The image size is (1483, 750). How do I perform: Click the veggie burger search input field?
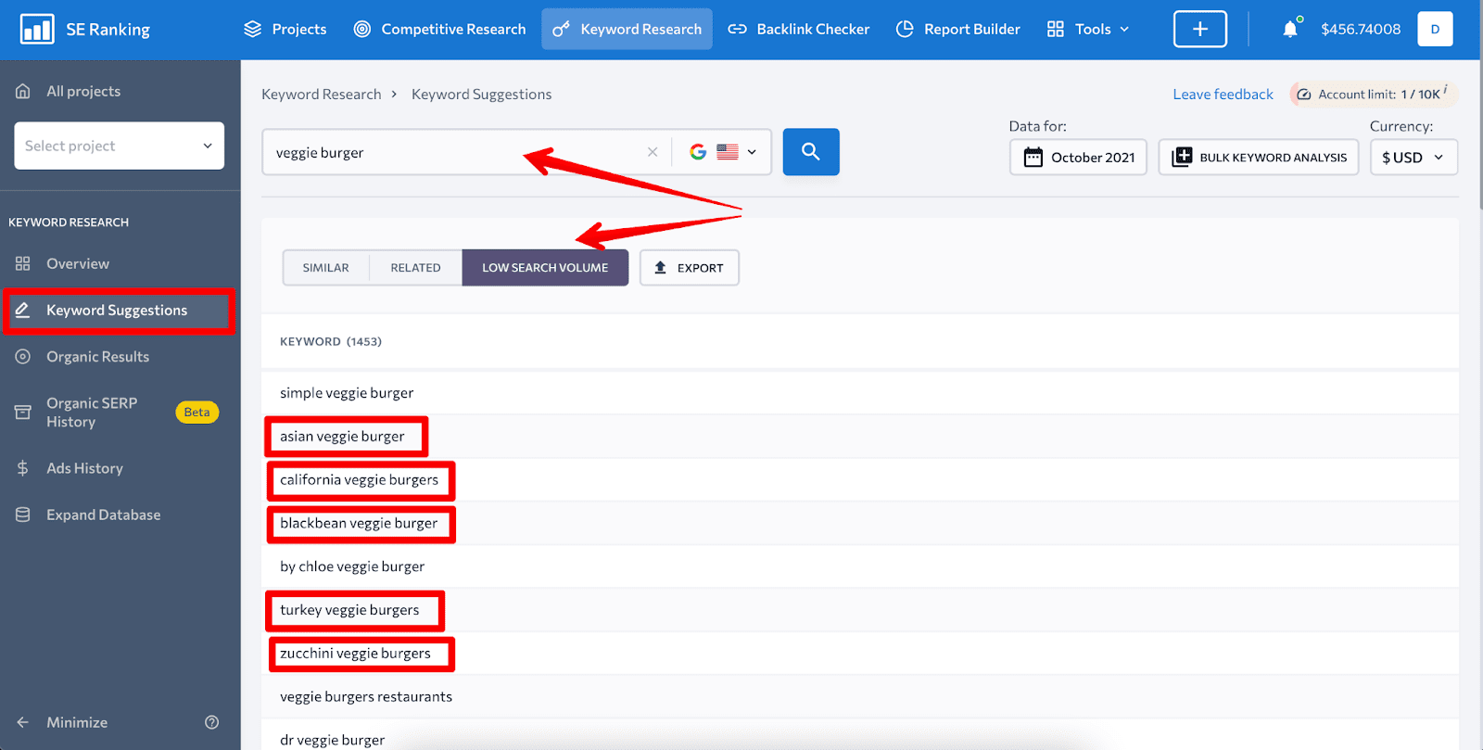click(452, 152)
